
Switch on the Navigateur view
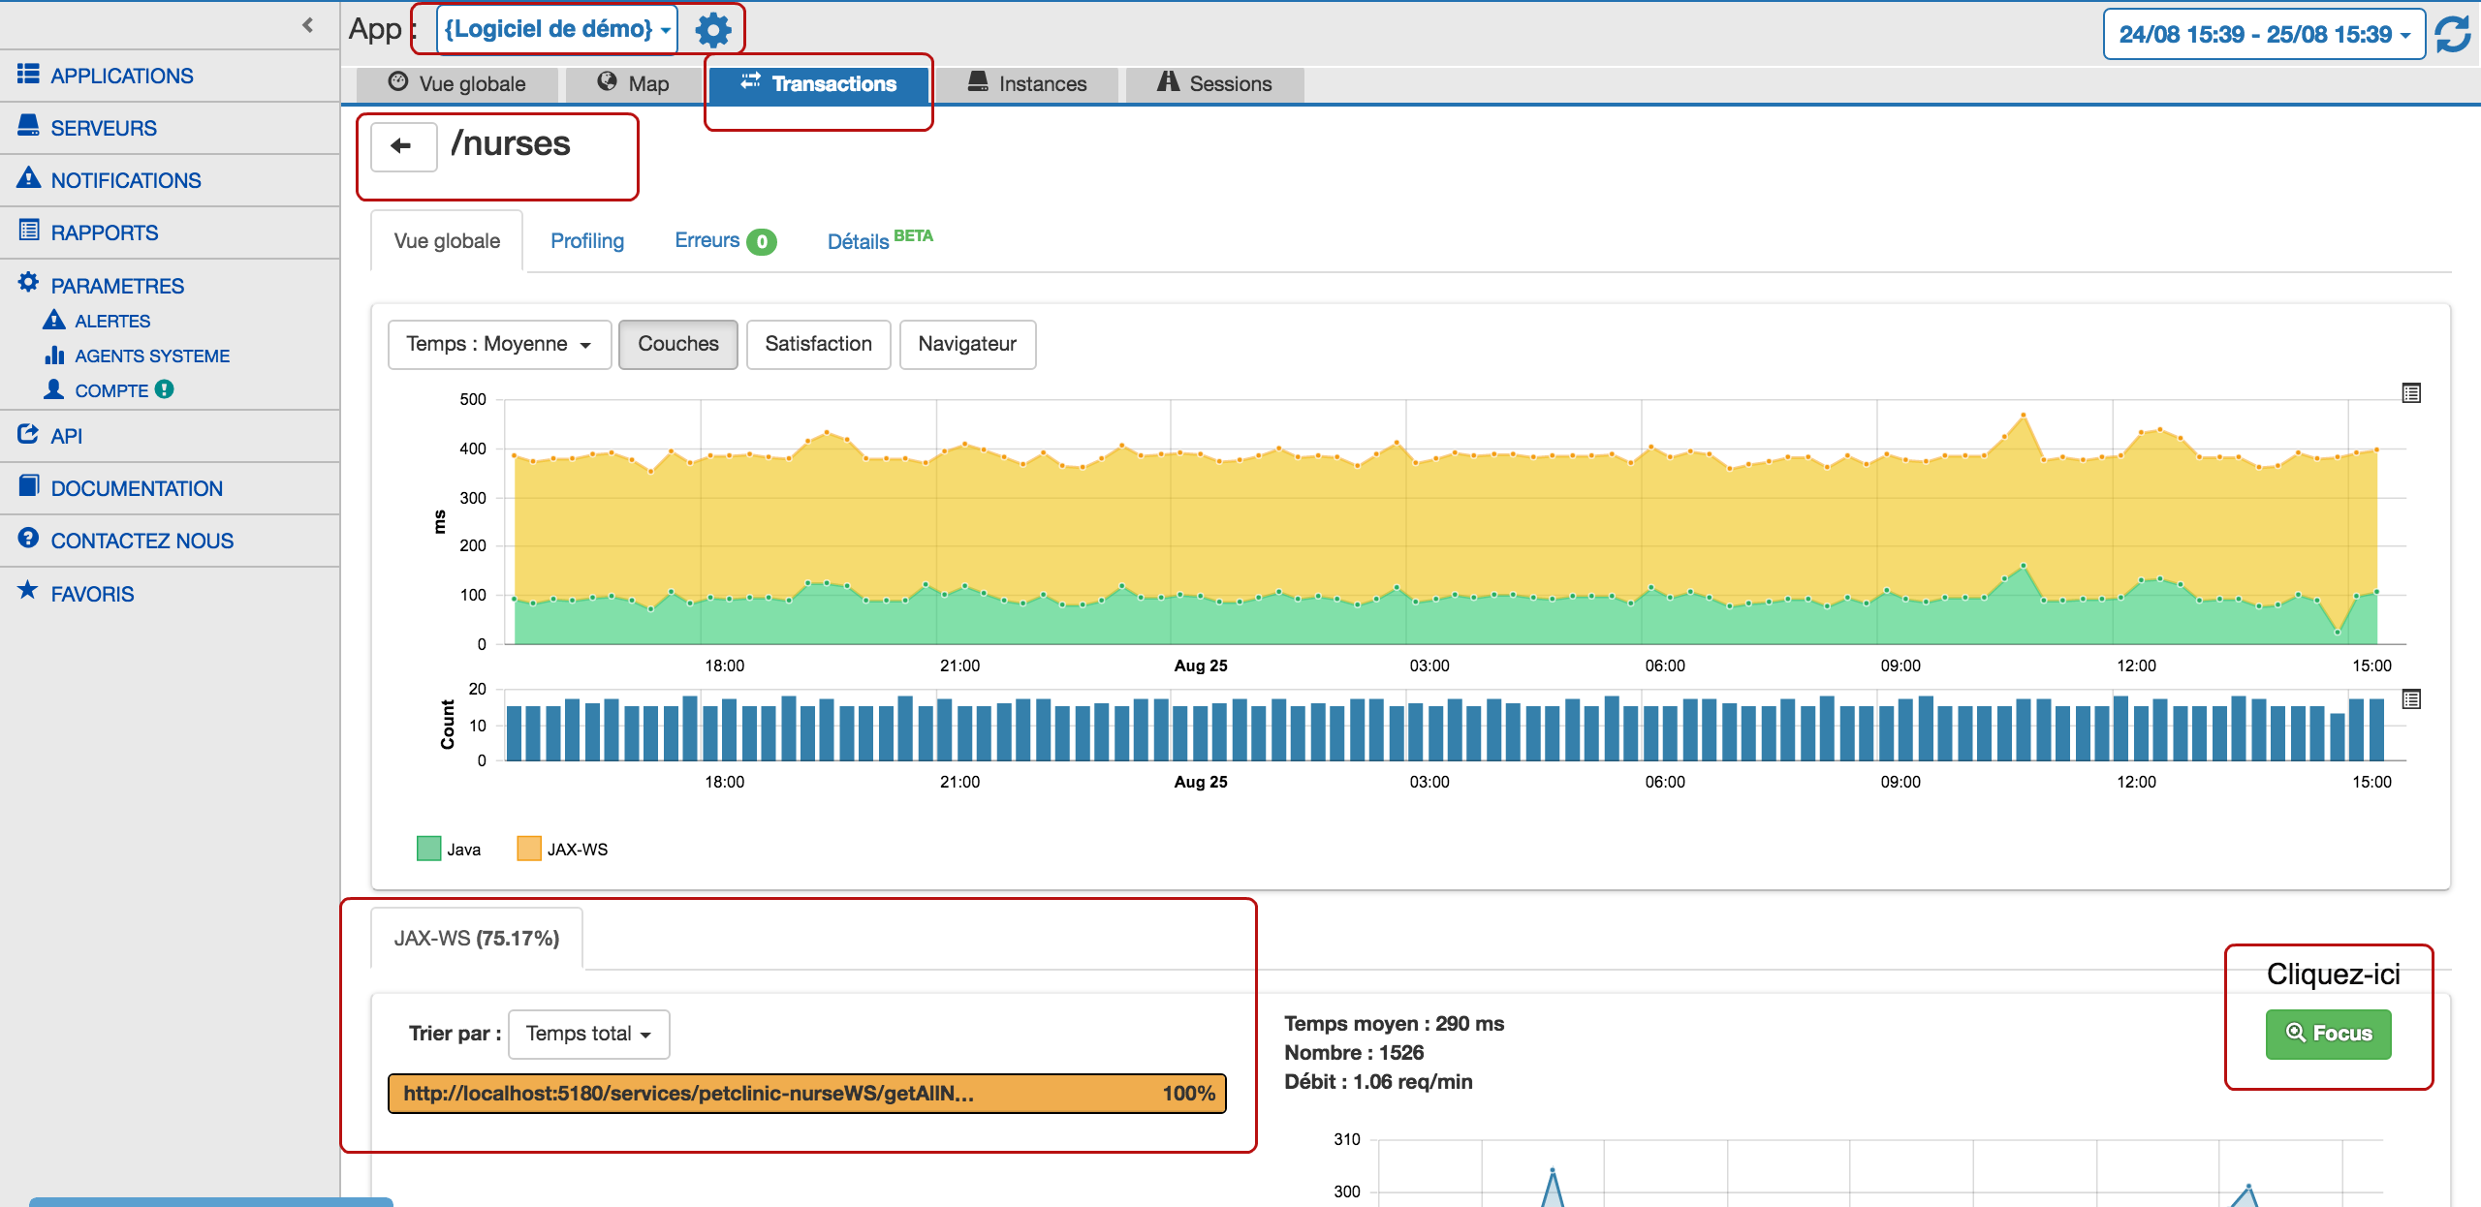coord(967,344)
